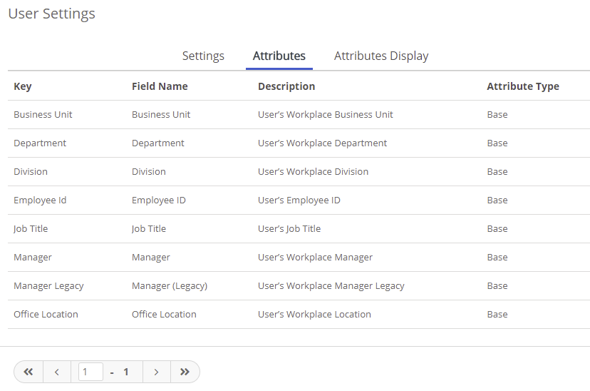Click the next page arrow
This screenshot has width=590, height=391.
click(157, 372)
